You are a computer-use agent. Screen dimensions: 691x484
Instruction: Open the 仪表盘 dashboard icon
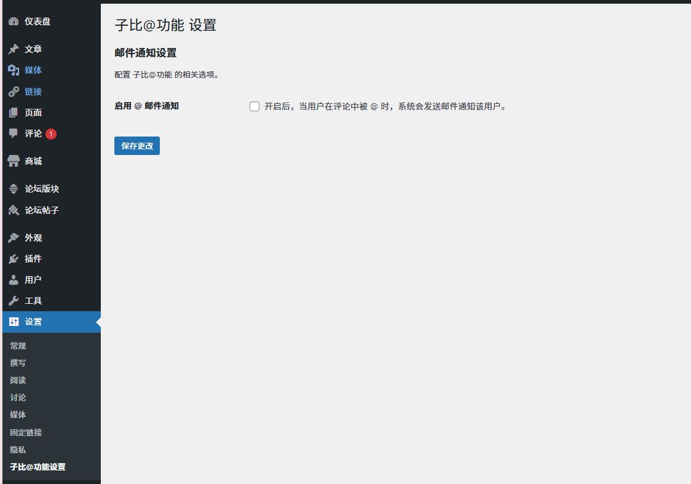(14, 21)
